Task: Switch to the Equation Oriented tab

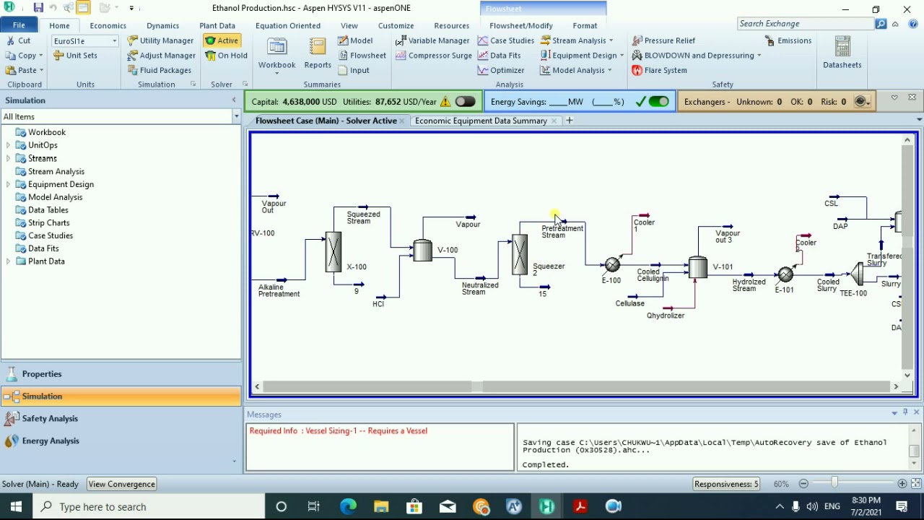Action: tap(287, 25)
